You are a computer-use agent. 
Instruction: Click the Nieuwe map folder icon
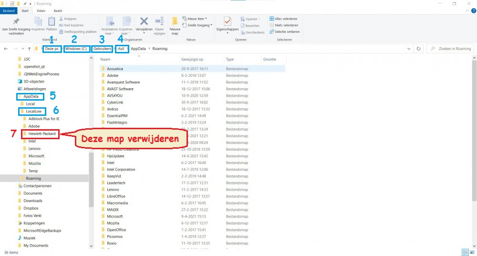pos(175,22)
